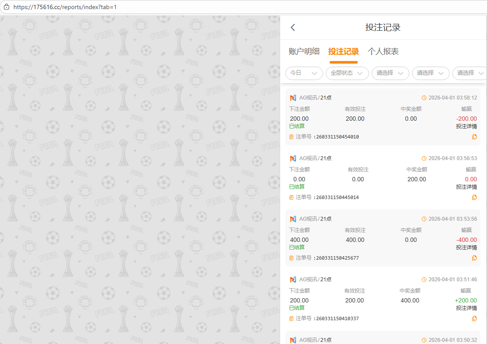Copy bet number 260331150454010 via copy icon
Image resolution: width=487 pixels, height=344 pixels.
474,137
